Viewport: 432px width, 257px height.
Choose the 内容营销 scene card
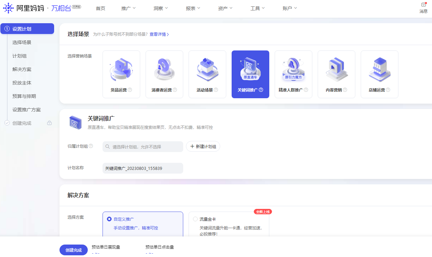(337, 74)
